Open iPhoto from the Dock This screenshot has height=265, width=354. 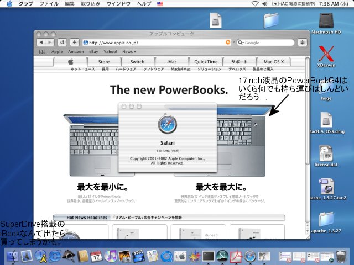pyautogui.click(x=124, y=256)
